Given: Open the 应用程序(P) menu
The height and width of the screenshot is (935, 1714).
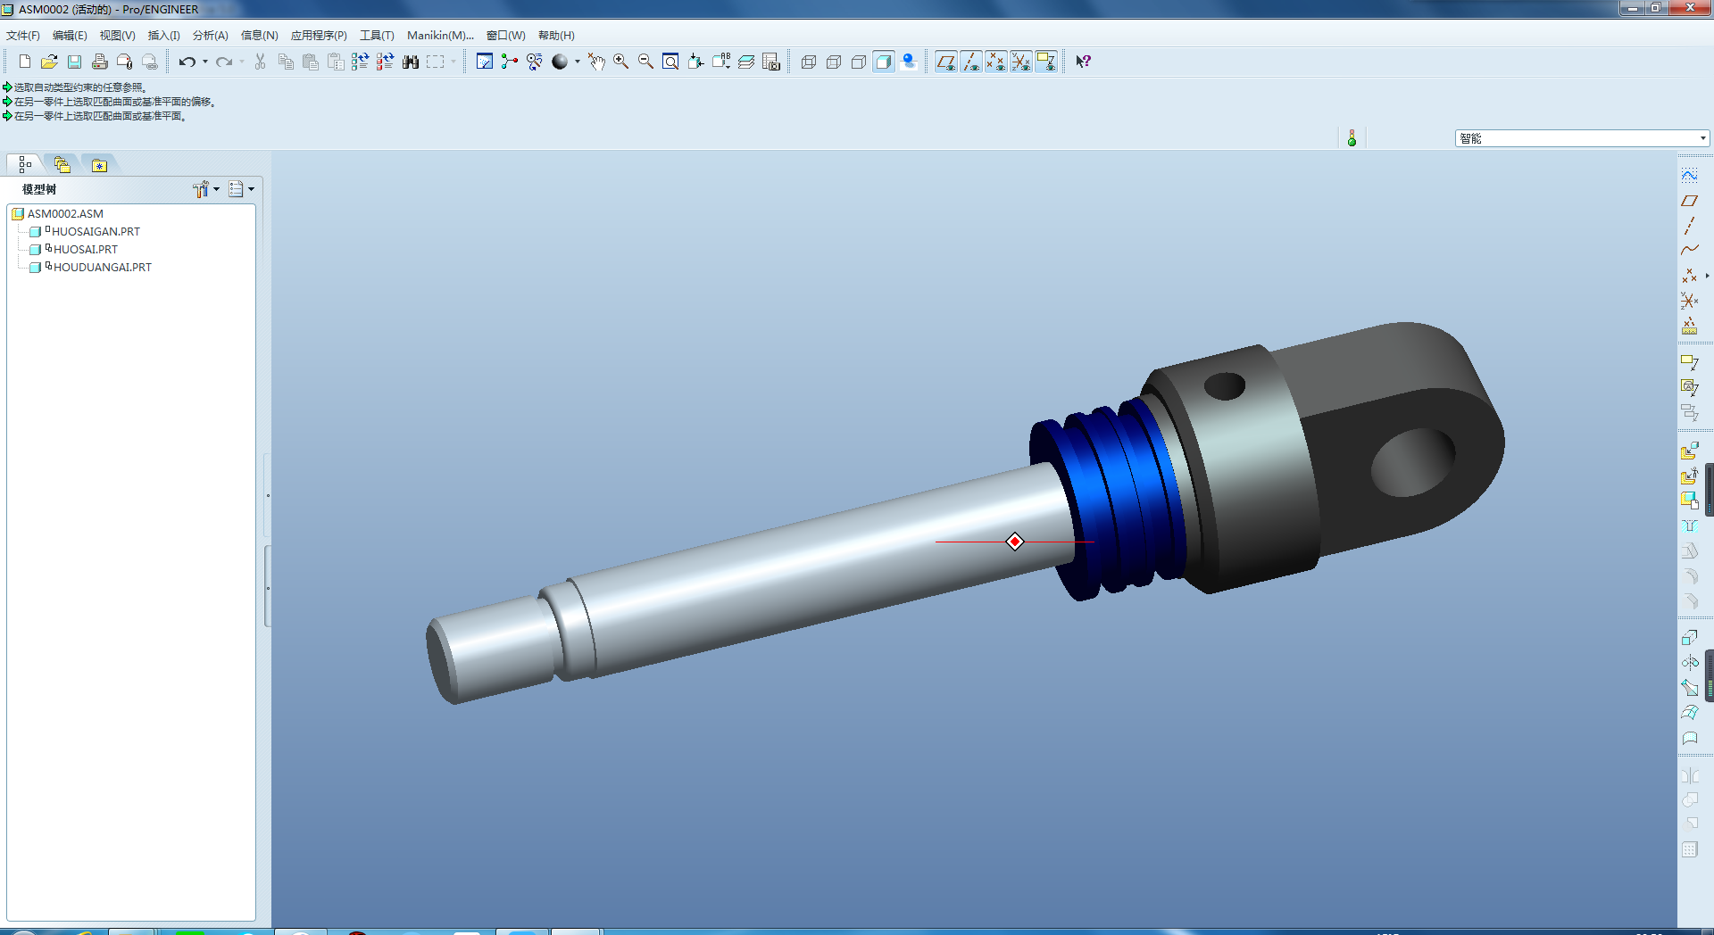Looking at the screenshot, I should pos(319,36).
